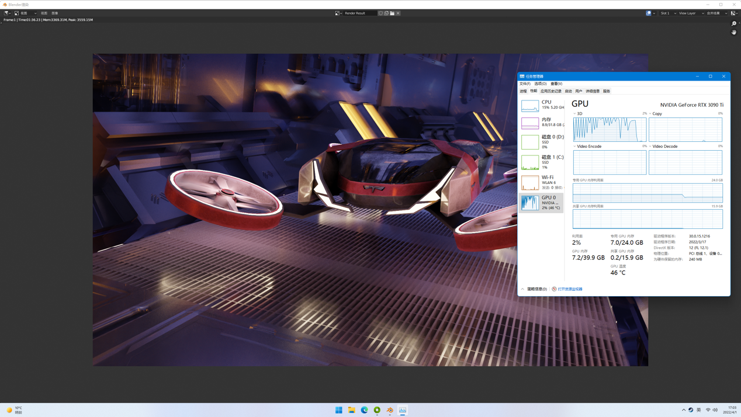The width and height of the screenshot is (741, 417).
Task: Click the Windows Start button
Action: click(339, 410)
